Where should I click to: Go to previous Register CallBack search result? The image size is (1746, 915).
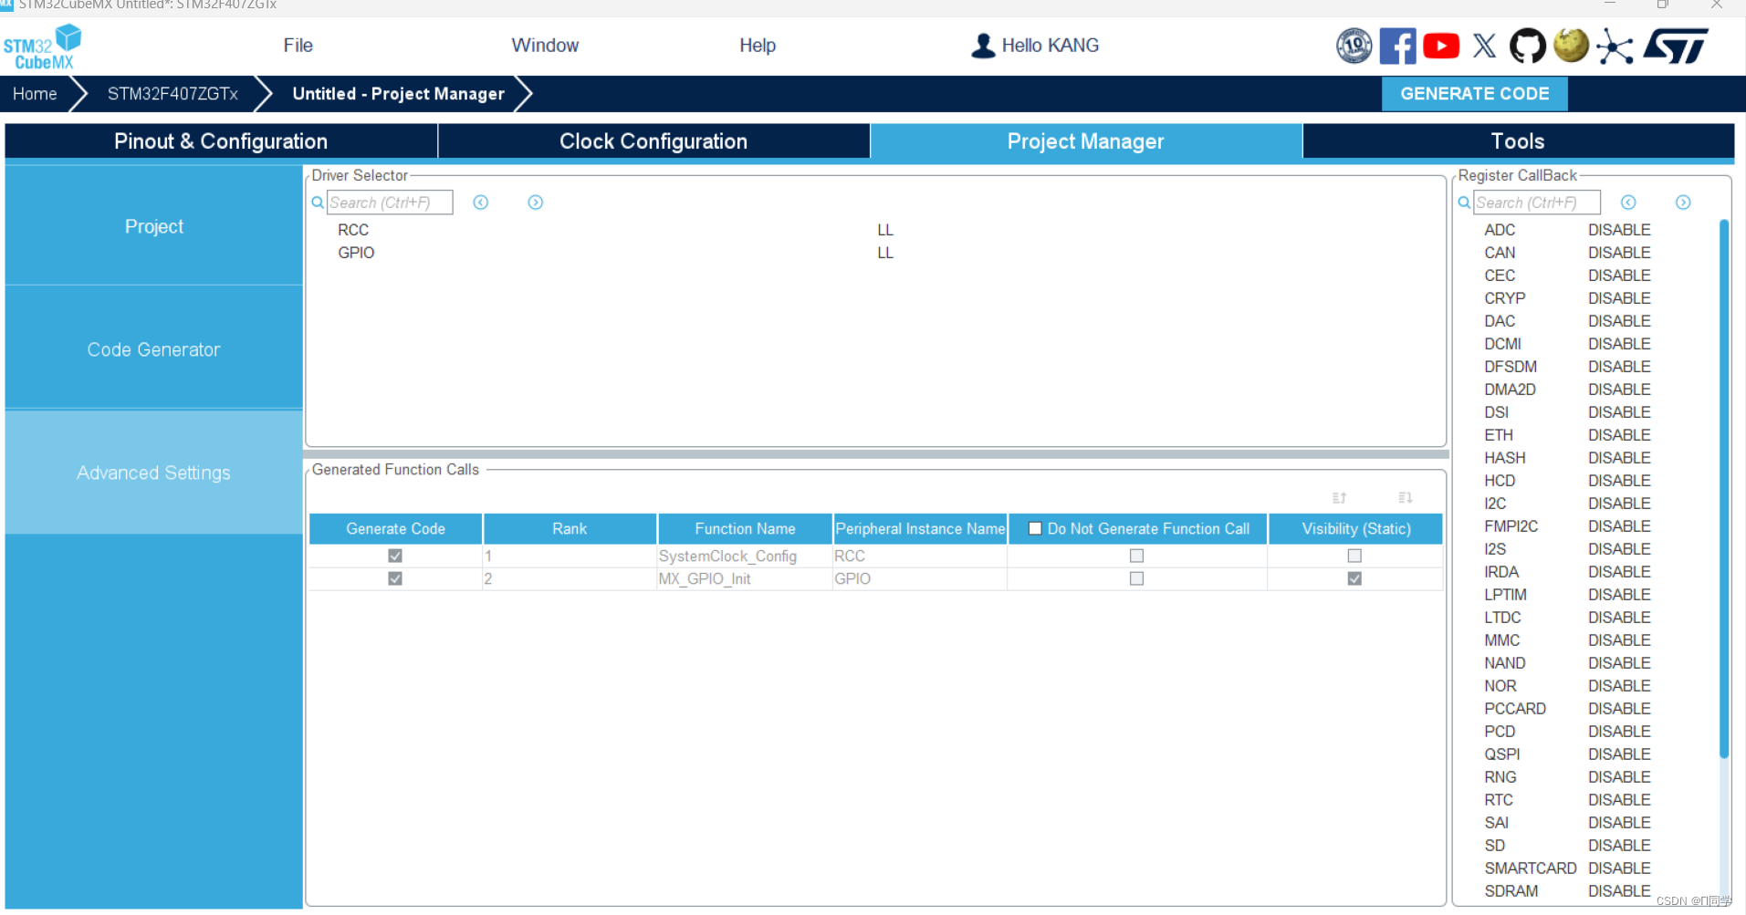pos(1628,203)
